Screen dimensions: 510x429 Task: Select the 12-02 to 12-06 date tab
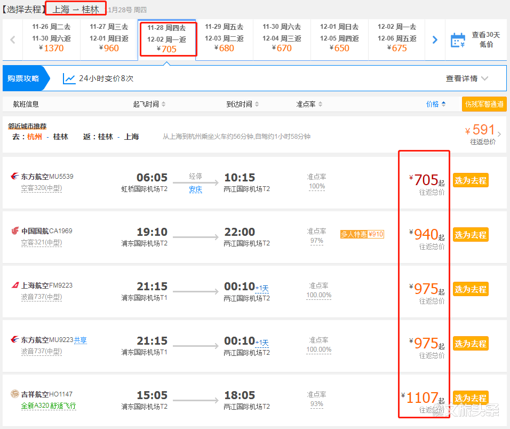[x=397, y=39]
